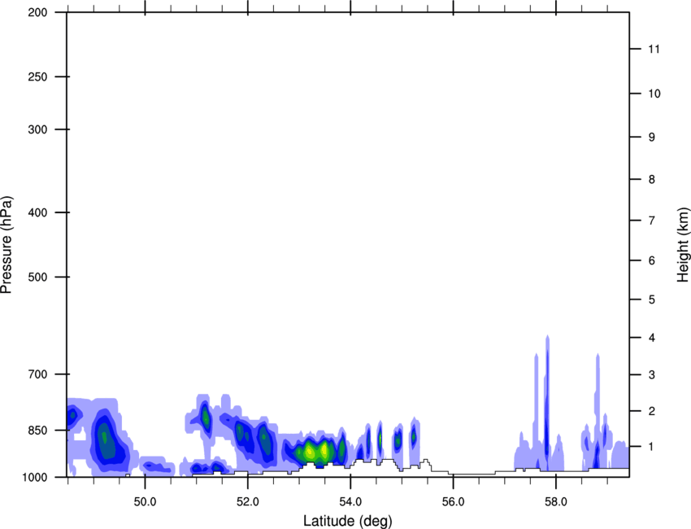Screen dimensions: 691x529
Task: Pick the 6 km height label
Action: (x=652, y=260)
